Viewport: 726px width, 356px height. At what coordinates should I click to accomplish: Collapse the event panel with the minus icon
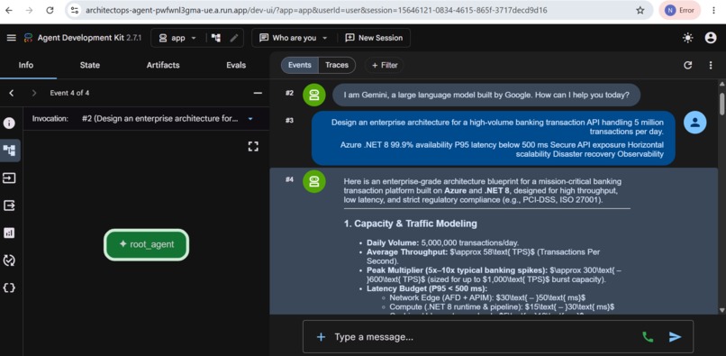(x=258, y=93)
